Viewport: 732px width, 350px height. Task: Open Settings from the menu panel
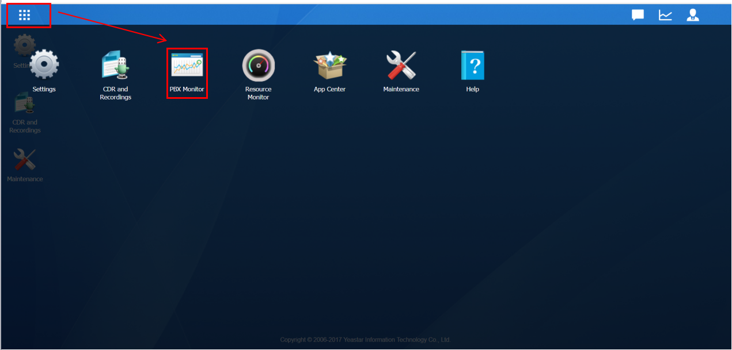(x=44, y=71)
